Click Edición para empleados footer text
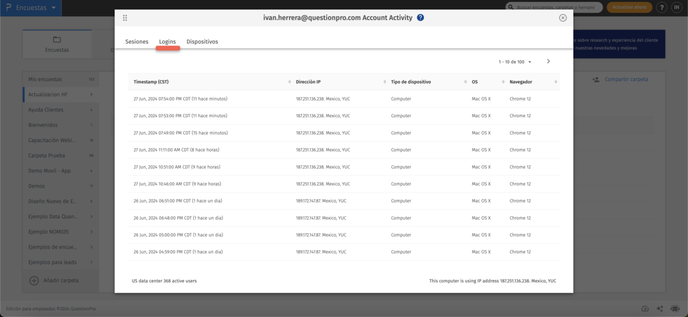 [x=50, y=308]
